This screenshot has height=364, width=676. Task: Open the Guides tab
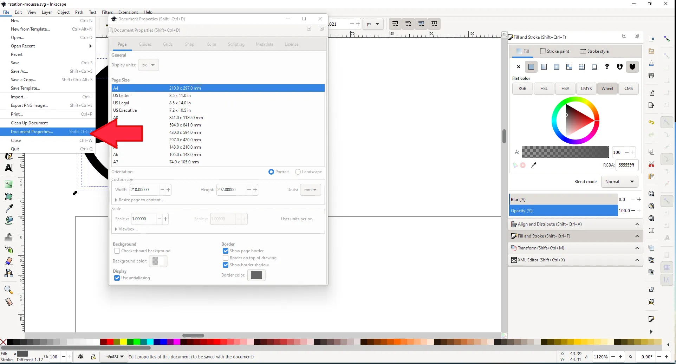[x=145, y=44]
